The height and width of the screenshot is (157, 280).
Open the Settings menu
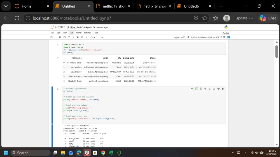tap(87, 33)
